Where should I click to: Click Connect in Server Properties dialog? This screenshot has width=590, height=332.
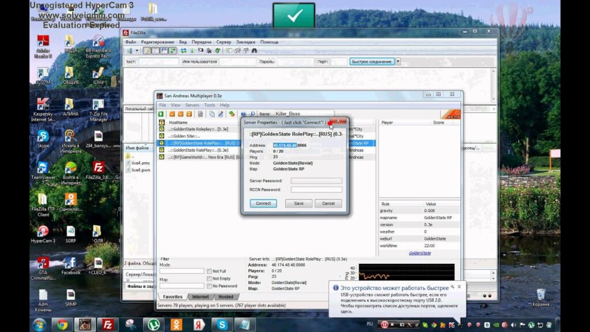(263, 203)
